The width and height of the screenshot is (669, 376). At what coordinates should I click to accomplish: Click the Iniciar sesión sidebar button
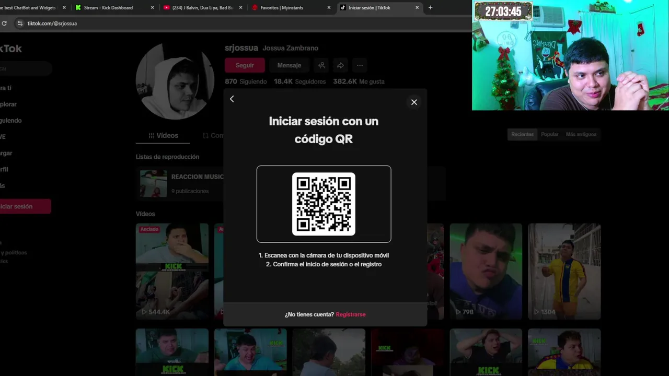click(24, 206)
